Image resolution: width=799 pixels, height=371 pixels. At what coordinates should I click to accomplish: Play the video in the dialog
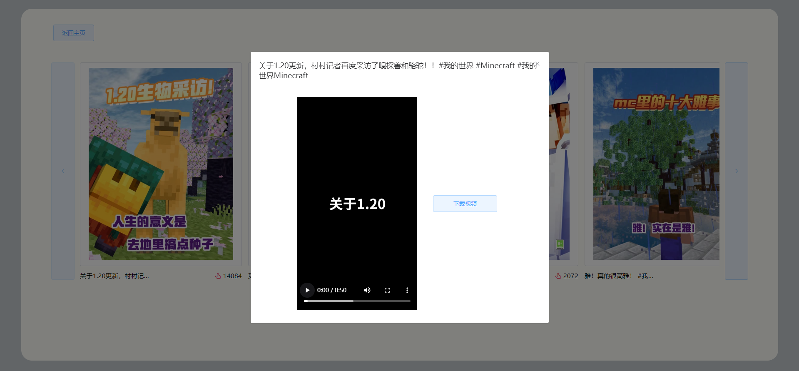pos(307,290)
